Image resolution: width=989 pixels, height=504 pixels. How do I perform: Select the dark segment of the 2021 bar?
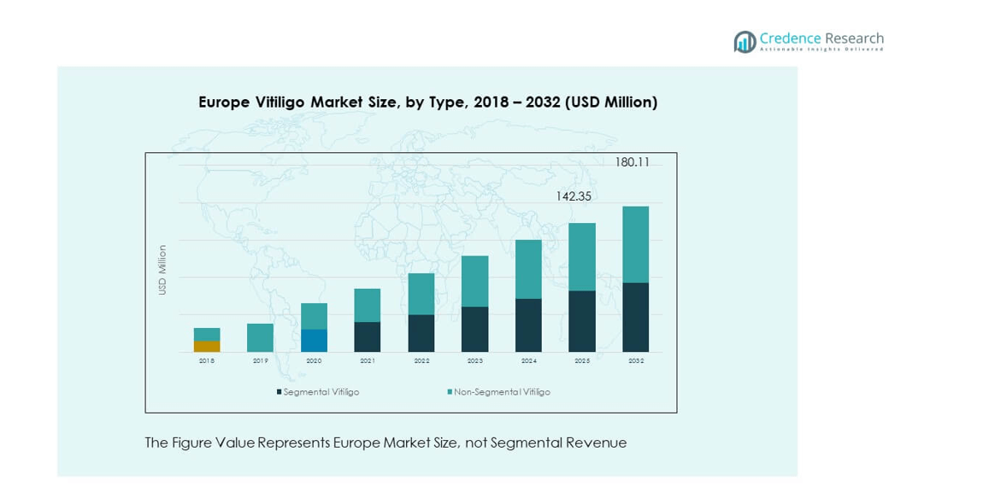pyautogui.click(x=368, y=337)
